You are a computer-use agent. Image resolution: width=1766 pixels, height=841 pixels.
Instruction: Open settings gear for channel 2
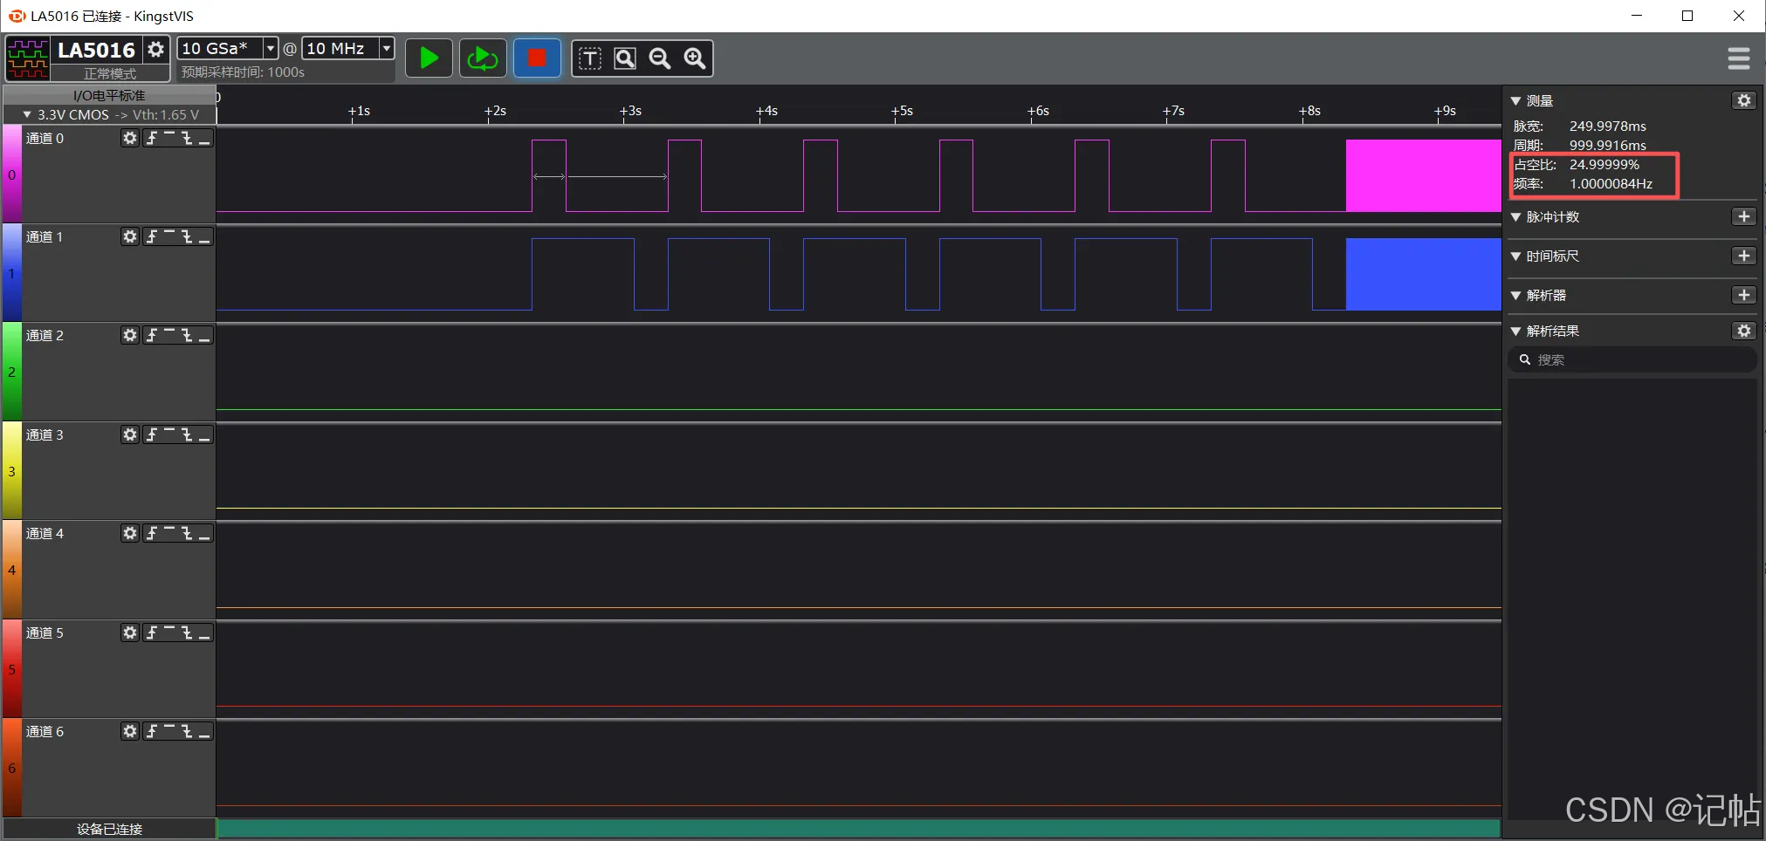130,335
